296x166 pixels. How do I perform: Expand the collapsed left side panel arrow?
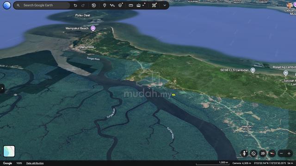click(2, 88)
